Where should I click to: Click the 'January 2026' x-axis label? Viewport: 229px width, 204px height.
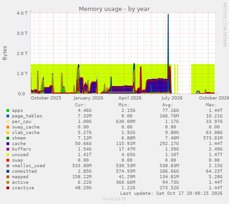pos(88,98)
